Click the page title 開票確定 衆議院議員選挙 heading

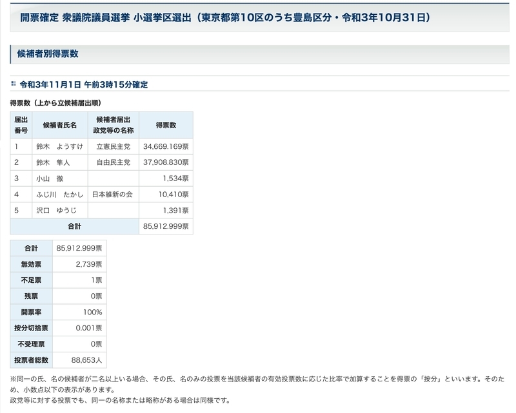tap(225, 17)
